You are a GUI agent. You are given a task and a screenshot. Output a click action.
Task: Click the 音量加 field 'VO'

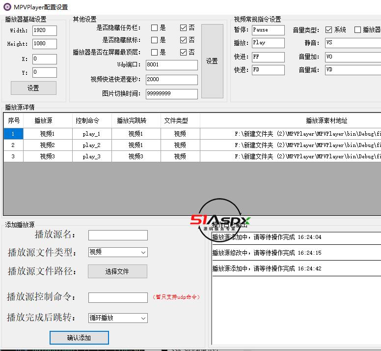click(353, 57)
